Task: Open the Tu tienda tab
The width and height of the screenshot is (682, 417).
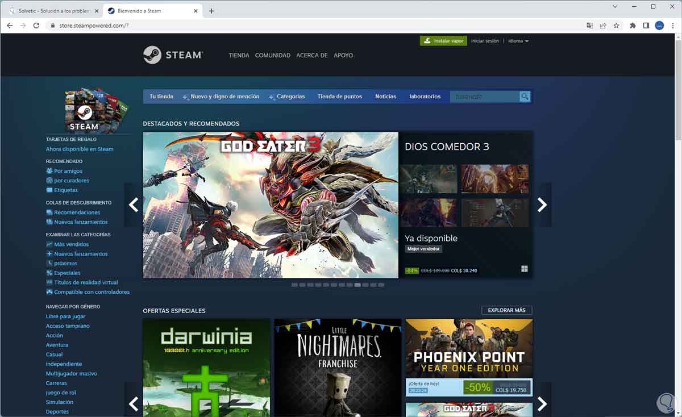Action: (x=161, y=97)
